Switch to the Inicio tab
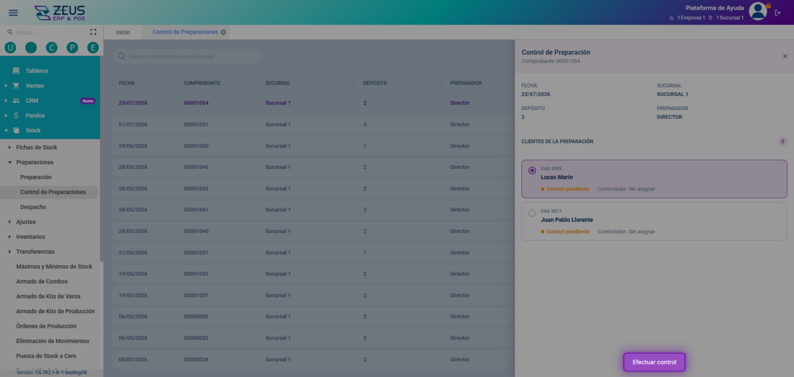 click(x=123, y=32)
